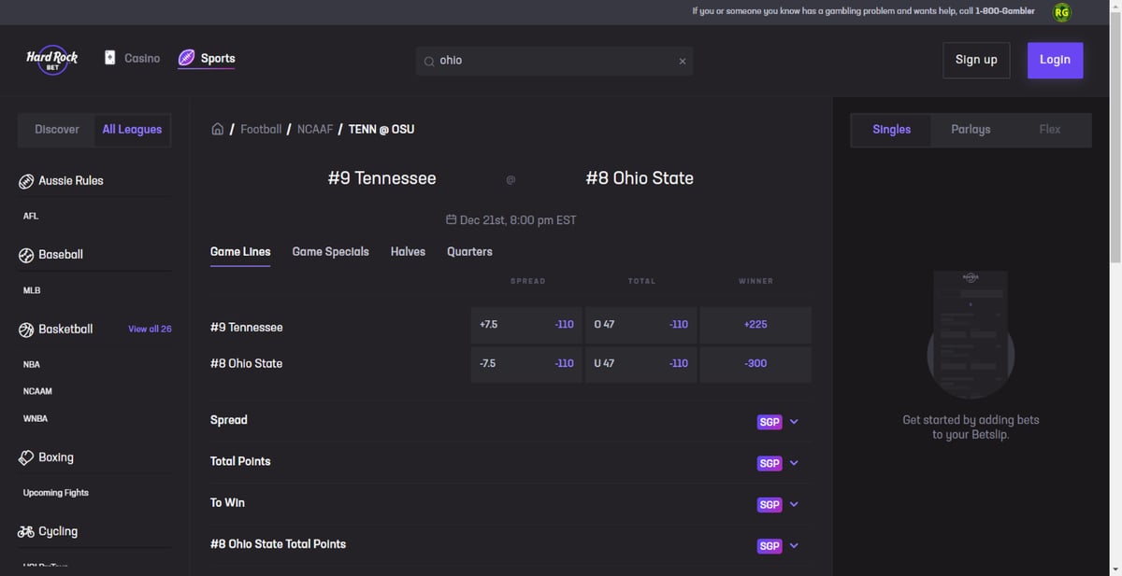
Task: Bet Under 47 total at -110
Action: [640, 364]
